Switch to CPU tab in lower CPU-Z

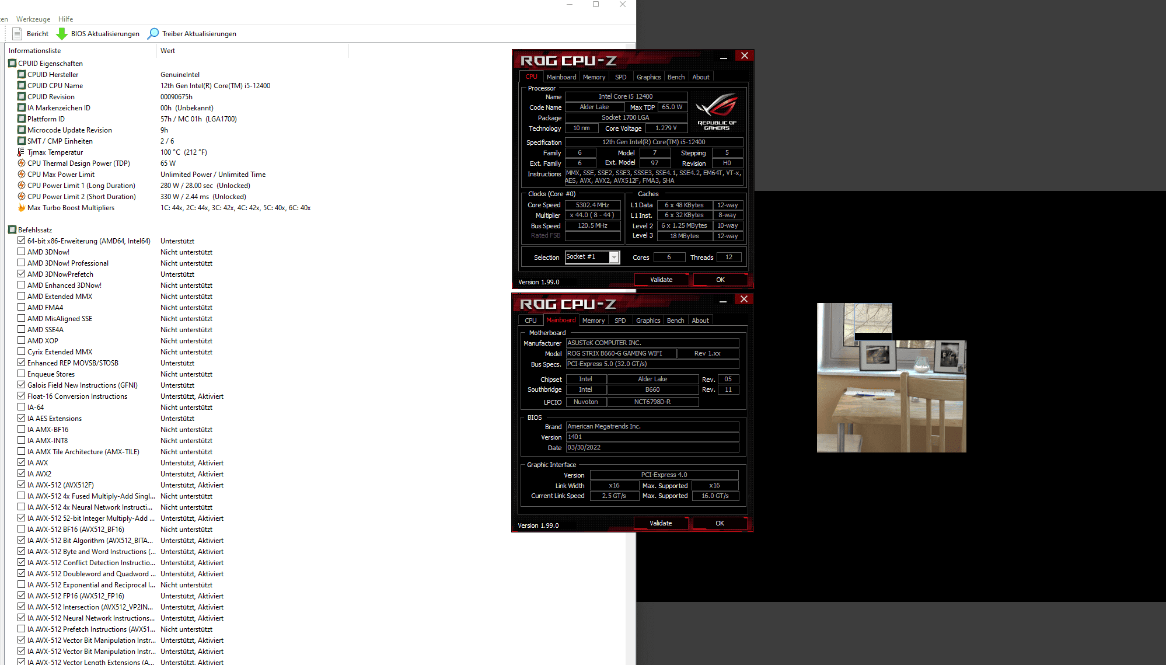530,321
